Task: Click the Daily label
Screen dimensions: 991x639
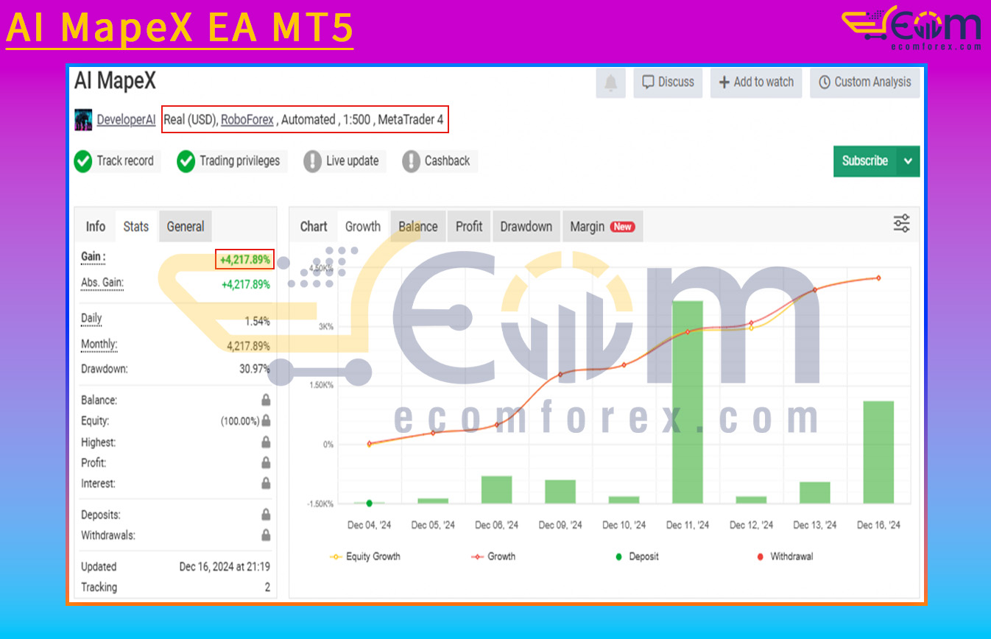Action: pyautogui.click(x=92, y=319)
